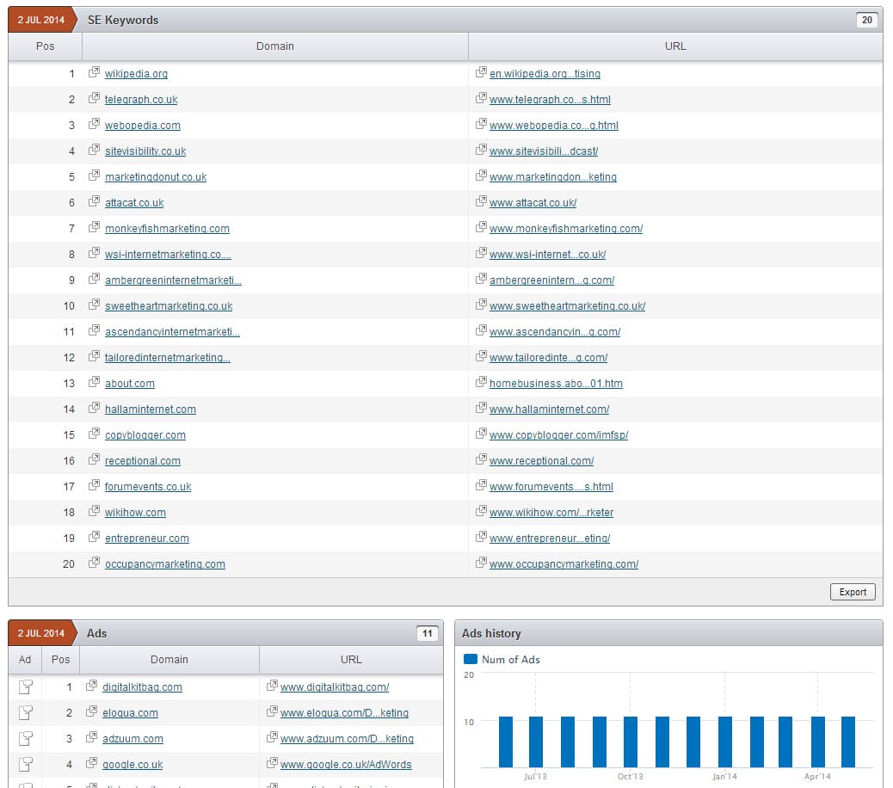Open external link icon beside sitevisibility.co.uk domain

tap(94, 150)
